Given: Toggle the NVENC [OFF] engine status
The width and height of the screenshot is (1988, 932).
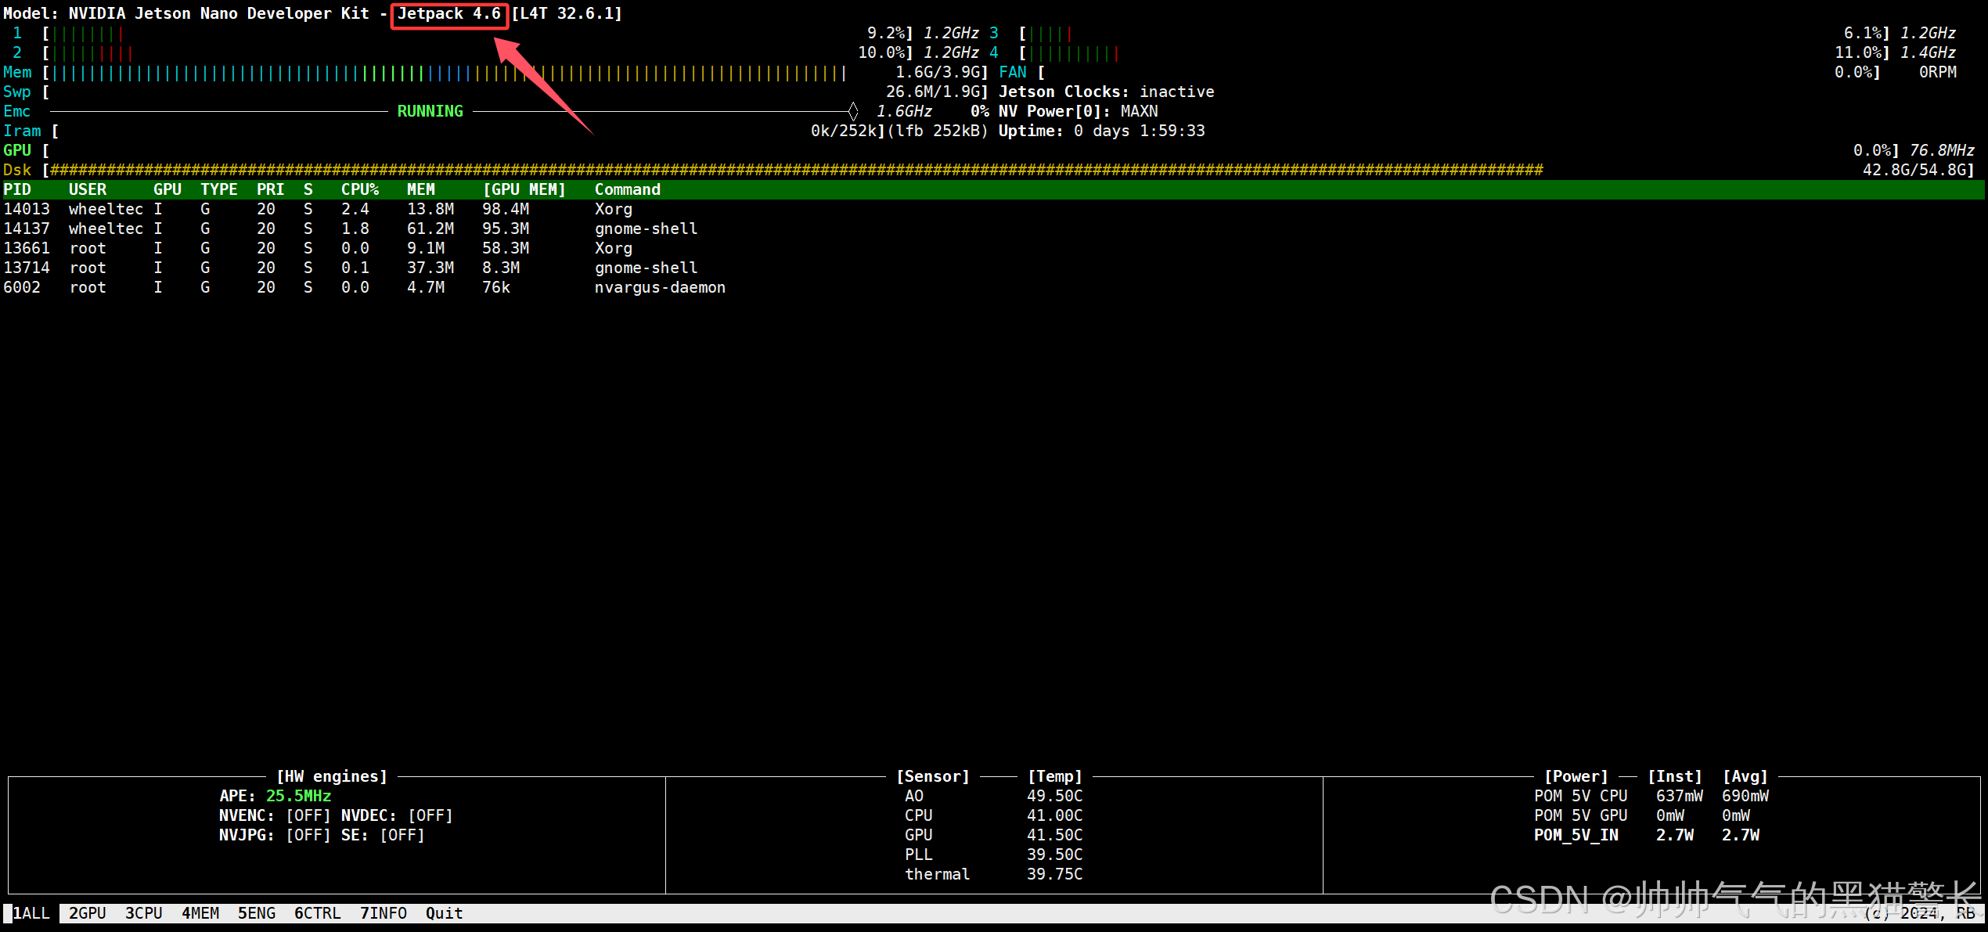Looking at the screenshot, I should tap(308, 815).
